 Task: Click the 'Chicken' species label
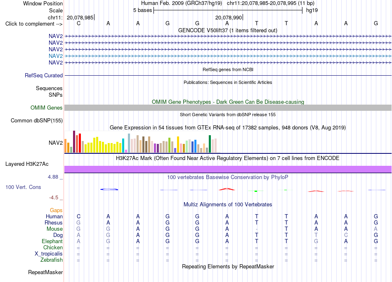(53, 247)
